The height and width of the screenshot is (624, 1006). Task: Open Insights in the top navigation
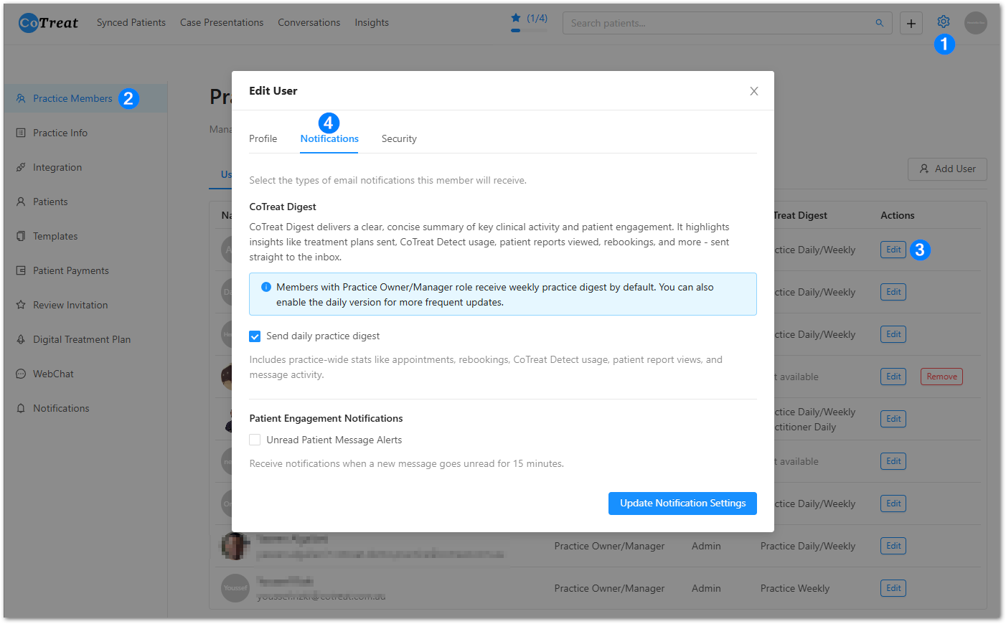pyautogui.click(x=371, y=23)
